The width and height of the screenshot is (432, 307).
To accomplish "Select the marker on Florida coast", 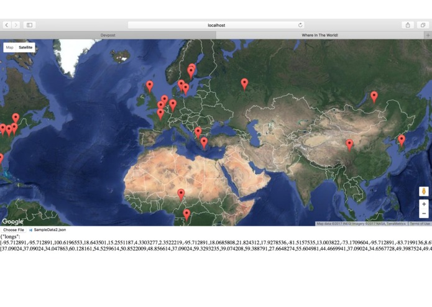I will click(x=1, y=160).
